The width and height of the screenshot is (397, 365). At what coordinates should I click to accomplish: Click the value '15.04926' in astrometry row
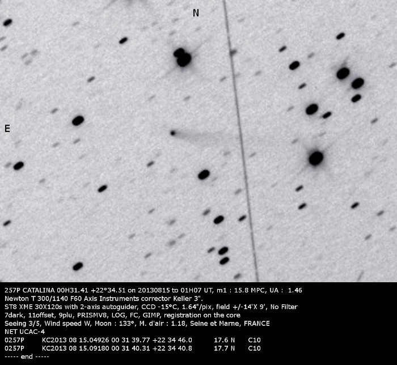tap(94, 340)
